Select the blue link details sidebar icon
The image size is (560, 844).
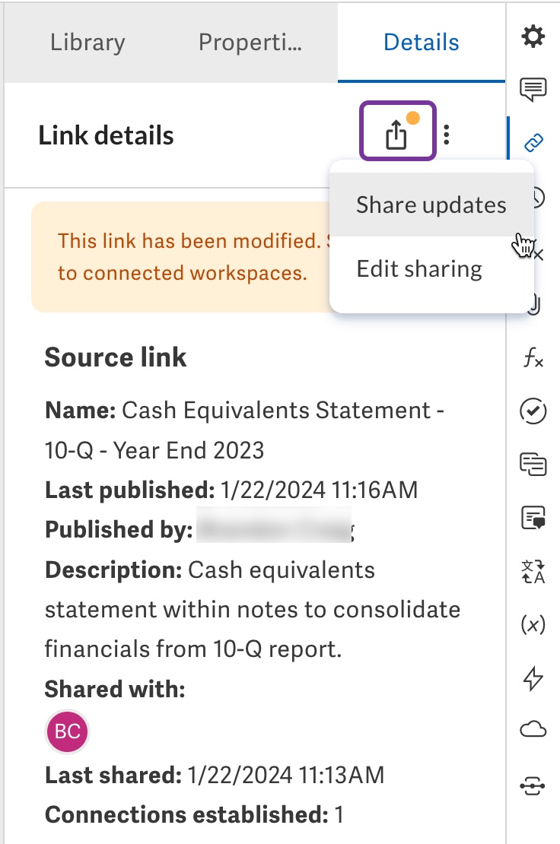[x=533, y=141]
